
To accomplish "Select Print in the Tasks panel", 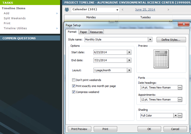I will [x=7, y=23].
